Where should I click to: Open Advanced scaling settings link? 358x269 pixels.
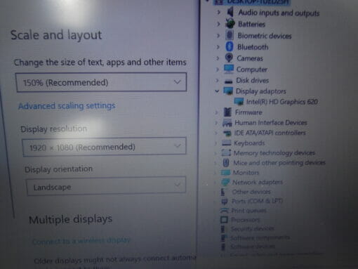coord(67,106)
